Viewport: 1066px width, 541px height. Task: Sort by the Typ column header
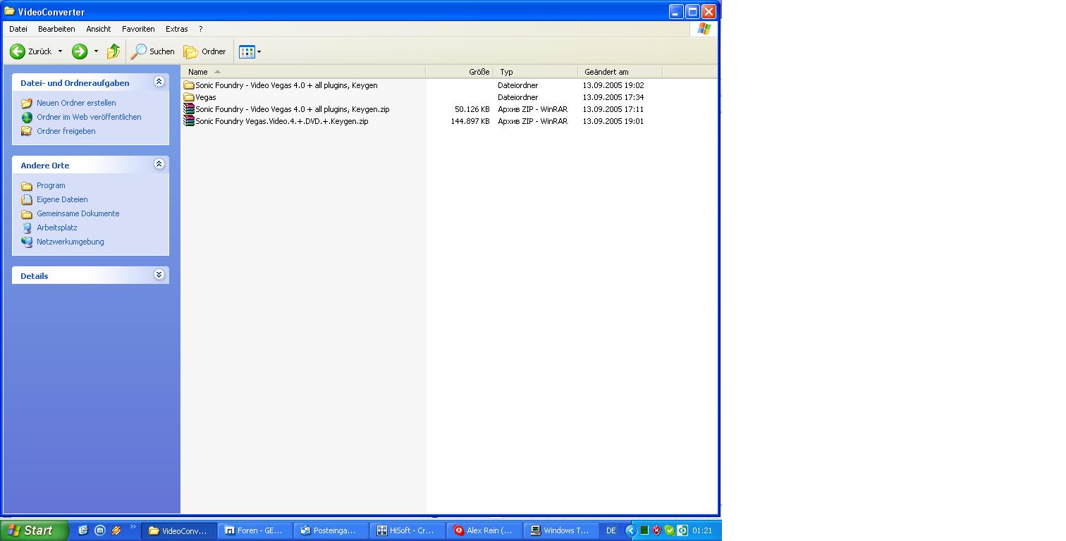click(536, 72)
